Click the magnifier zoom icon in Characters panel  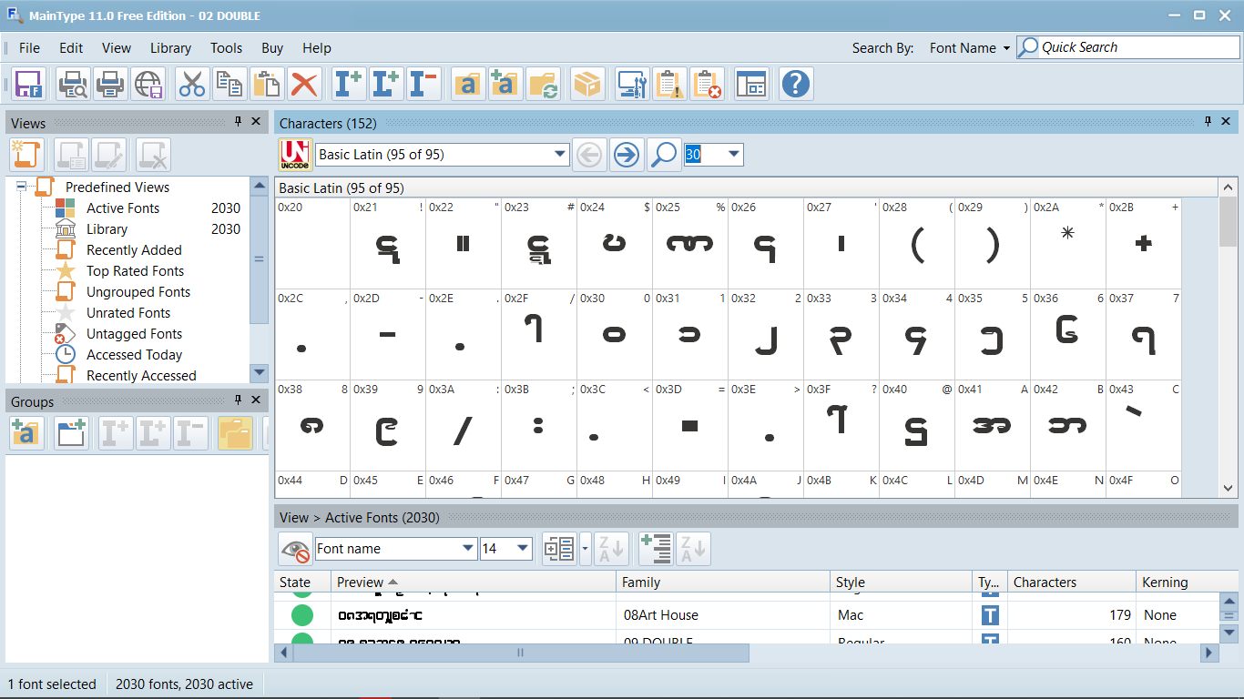[664, 155]
